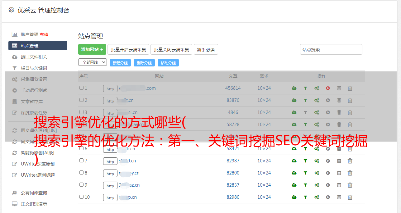This screenshot has width=401, height=213.
Task: Open gears settings icon in row 2
Action: pyautogui.click(x=317, y=100)
